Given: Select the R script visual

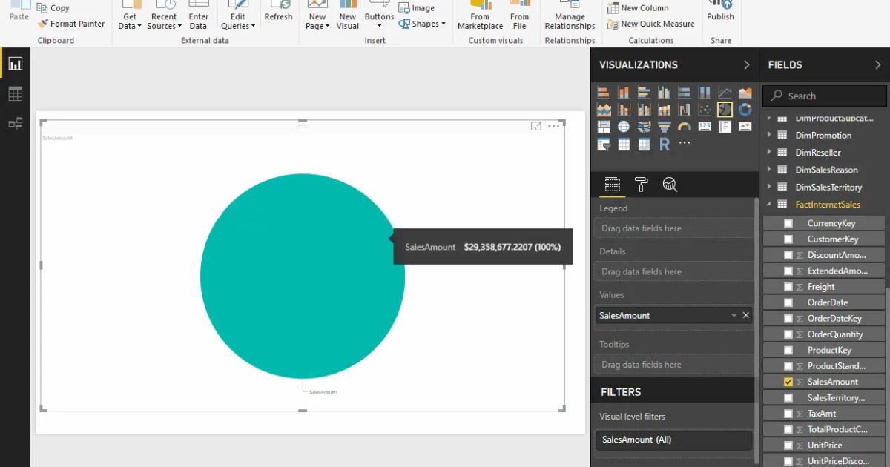Looking at the screenshot, I should click(663, 143).
